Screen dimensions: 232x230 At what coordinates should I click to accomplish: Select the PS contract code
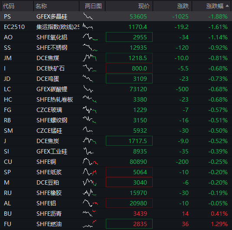[7, 16]
